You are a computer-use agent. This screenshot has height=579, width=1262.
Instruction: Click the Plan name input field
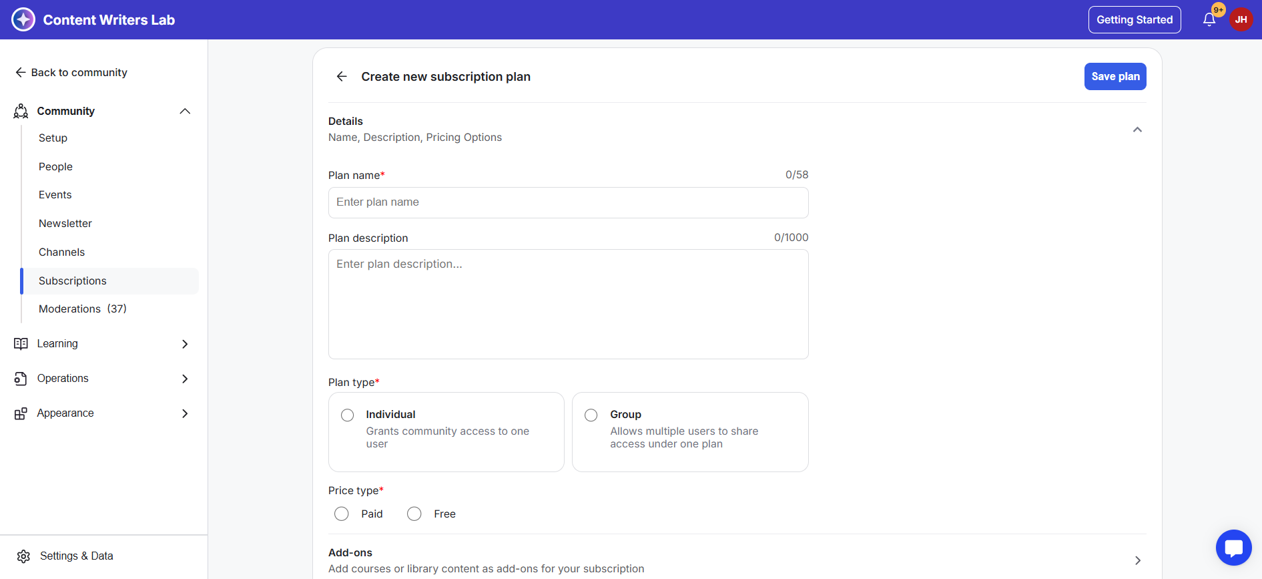(568, 202)
